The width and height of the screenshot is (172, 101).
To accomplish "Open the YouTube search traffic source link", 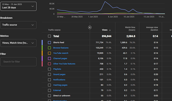I will [61, 53].
